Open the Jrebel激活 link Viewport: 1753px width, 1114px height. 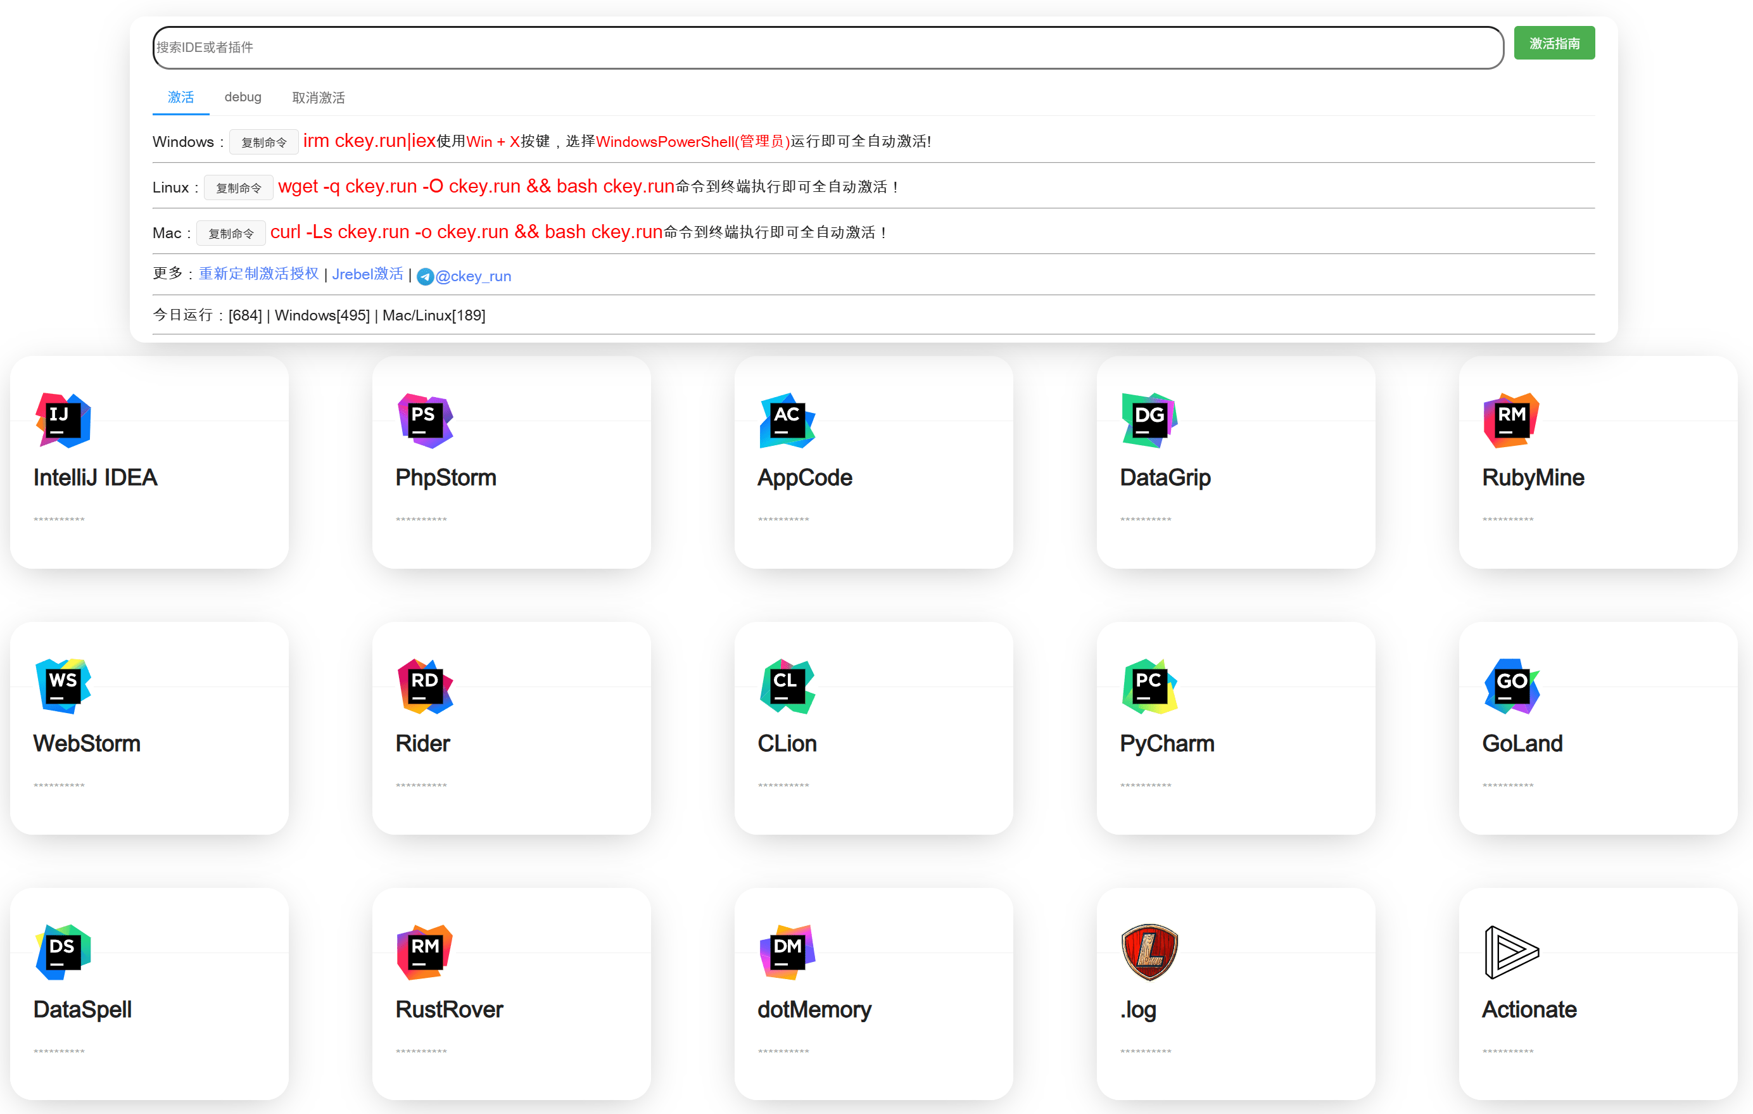367,274
